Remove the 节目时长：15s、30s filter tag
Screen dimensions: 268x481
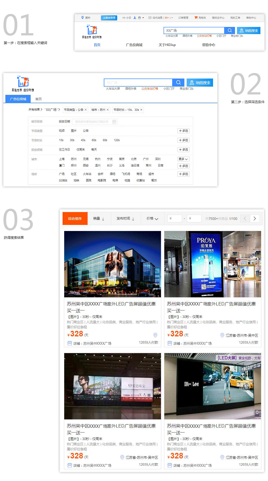[141, 110]
